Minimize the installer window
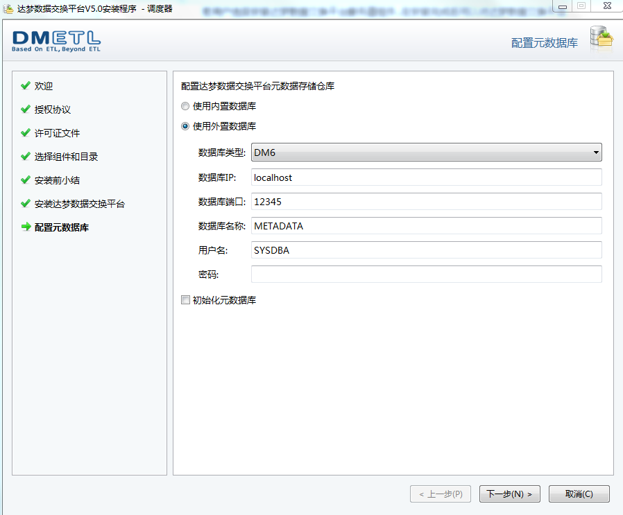The image size is (623, 515). click(563, 6)
